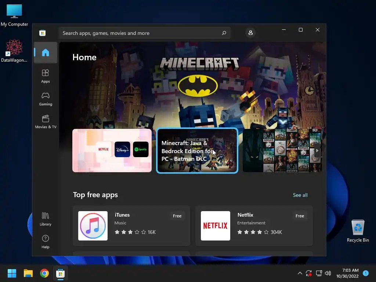The height and width of the screenshot is (282, 376).
Task: Open the notification badge in taskbar
Action: point(365,273)
